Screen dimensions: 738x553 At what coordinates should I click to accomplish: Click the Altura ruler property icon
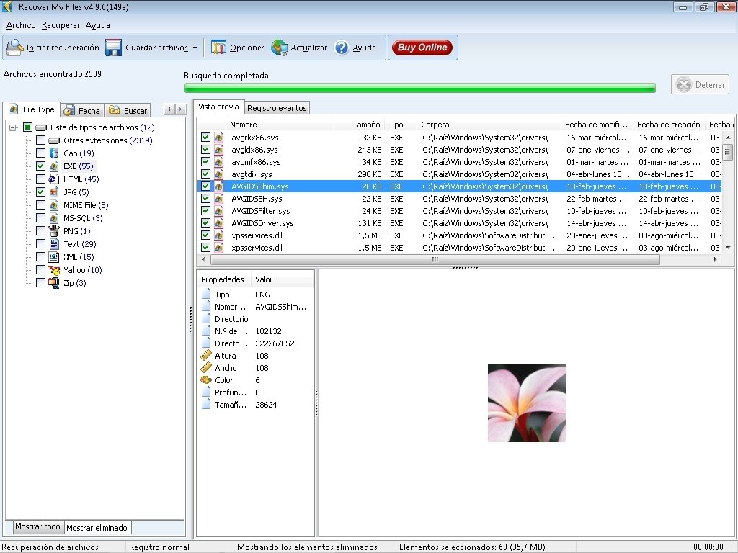[x=205, y=356]
